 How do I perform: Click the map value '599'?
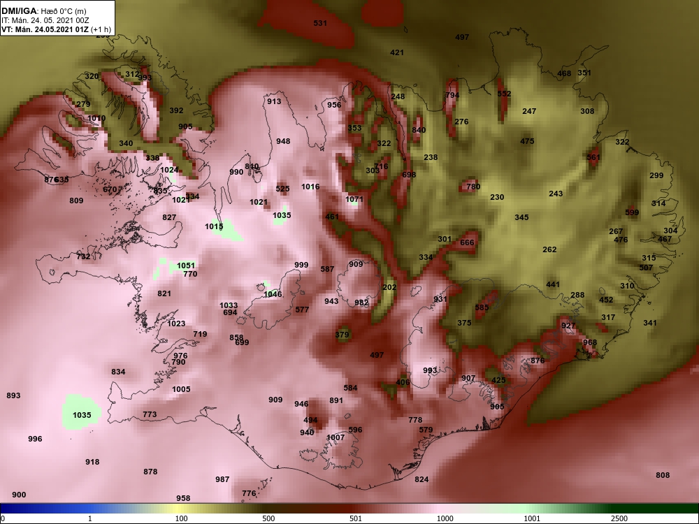click(x=632, y=213)
